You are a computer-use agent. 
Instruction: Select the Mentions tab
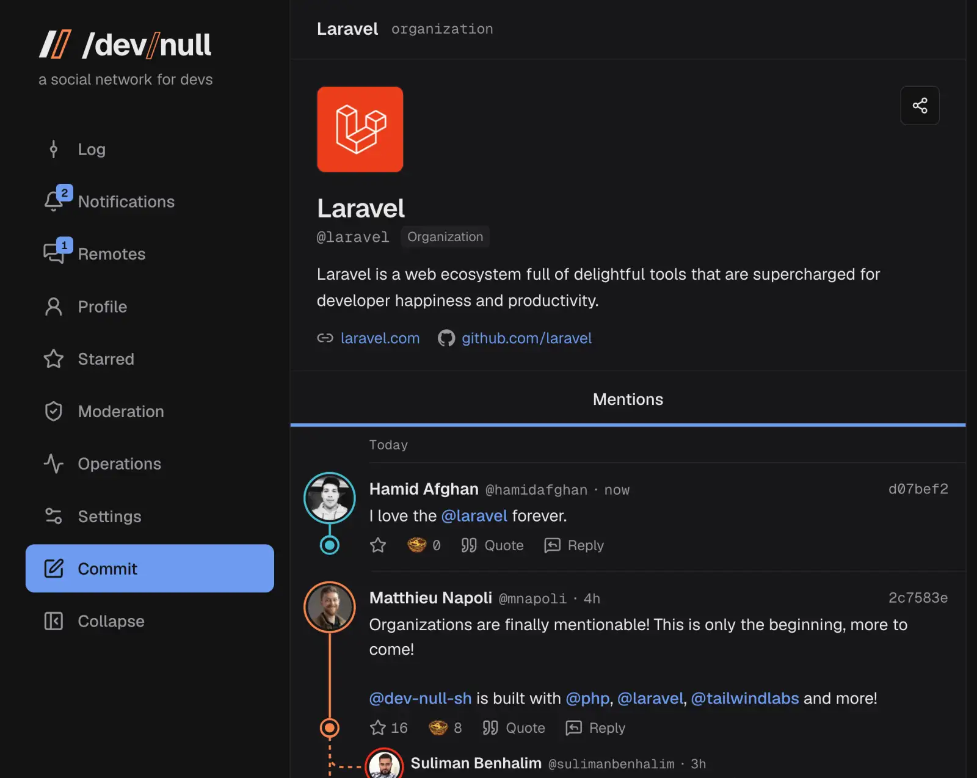pos(628,399)
